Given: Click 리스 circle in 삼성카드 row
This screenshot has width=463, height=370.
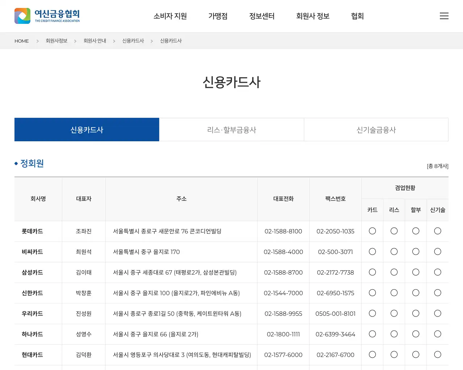Looking at the screenshot, I should coord(394,272).
